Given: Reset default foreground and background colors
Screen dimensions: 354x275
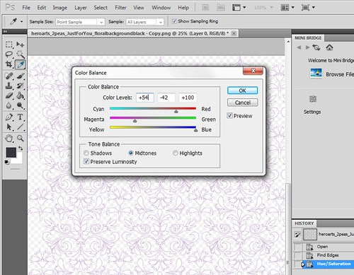Looking at the screenshot, I should click(6, 162).
